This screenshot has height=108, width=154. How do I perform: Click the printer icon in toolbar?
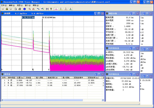pos(20,9)
